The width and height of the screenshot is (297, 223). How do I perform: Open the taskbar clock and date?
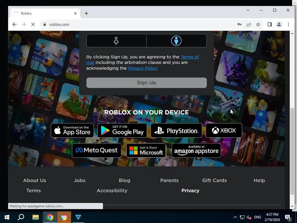(x=272, y=217)
